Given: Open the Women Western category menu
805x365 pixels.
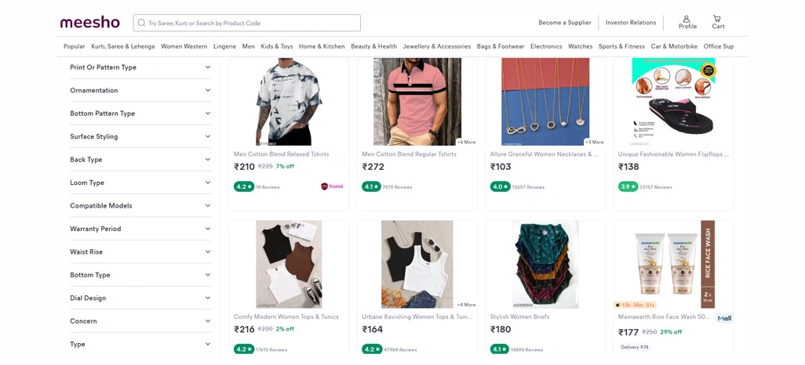Looking at the screenshot, I should (184, 46).
